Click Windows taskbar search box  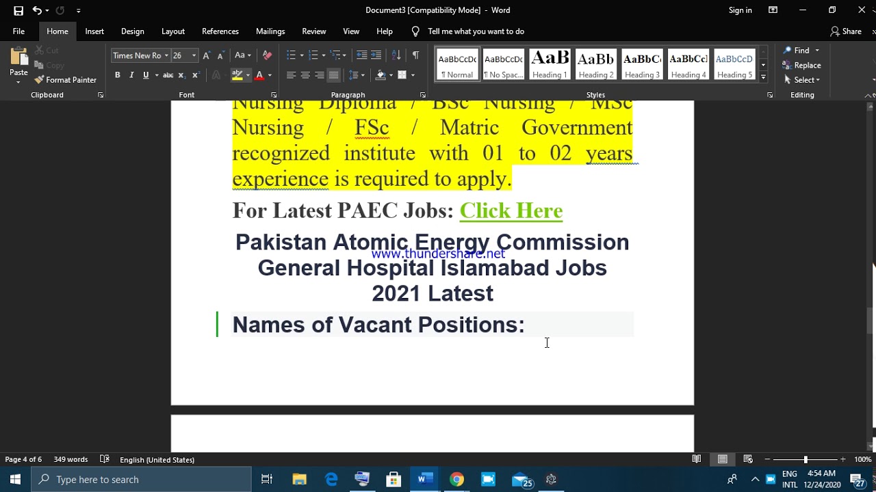coord(142,480)
